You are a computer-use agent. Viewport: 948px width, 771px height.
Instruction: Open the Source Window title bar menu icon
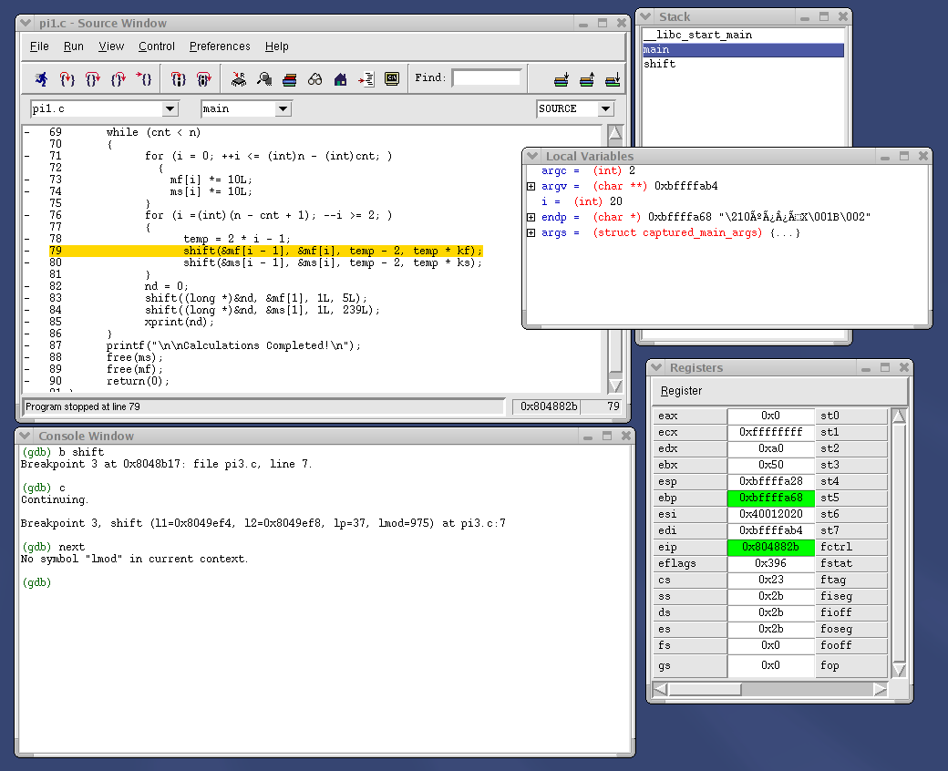click(26, 23)
